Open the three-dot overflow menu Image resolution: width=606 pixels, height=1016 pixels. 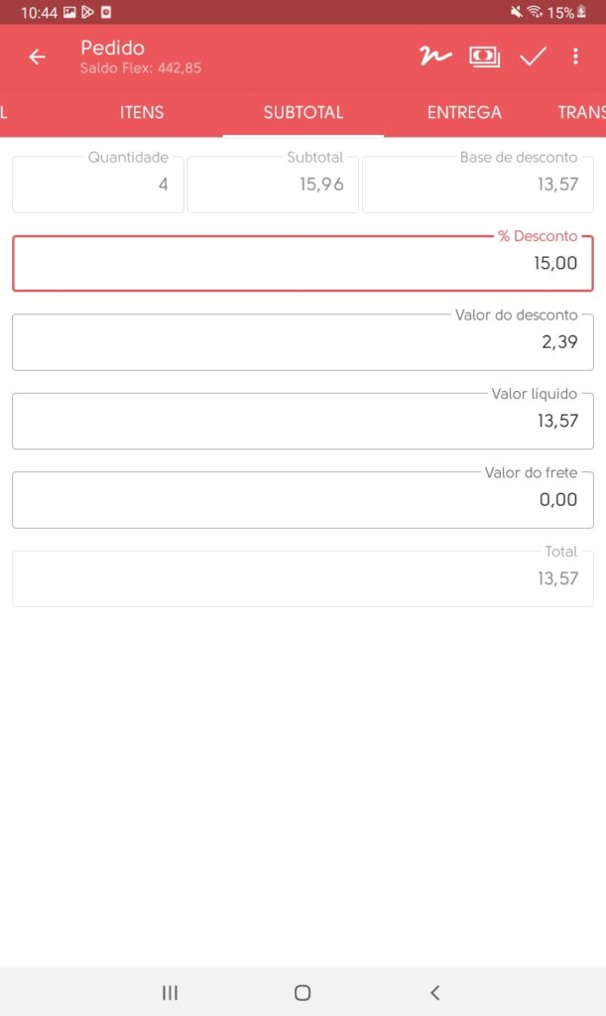click(575, 57)
